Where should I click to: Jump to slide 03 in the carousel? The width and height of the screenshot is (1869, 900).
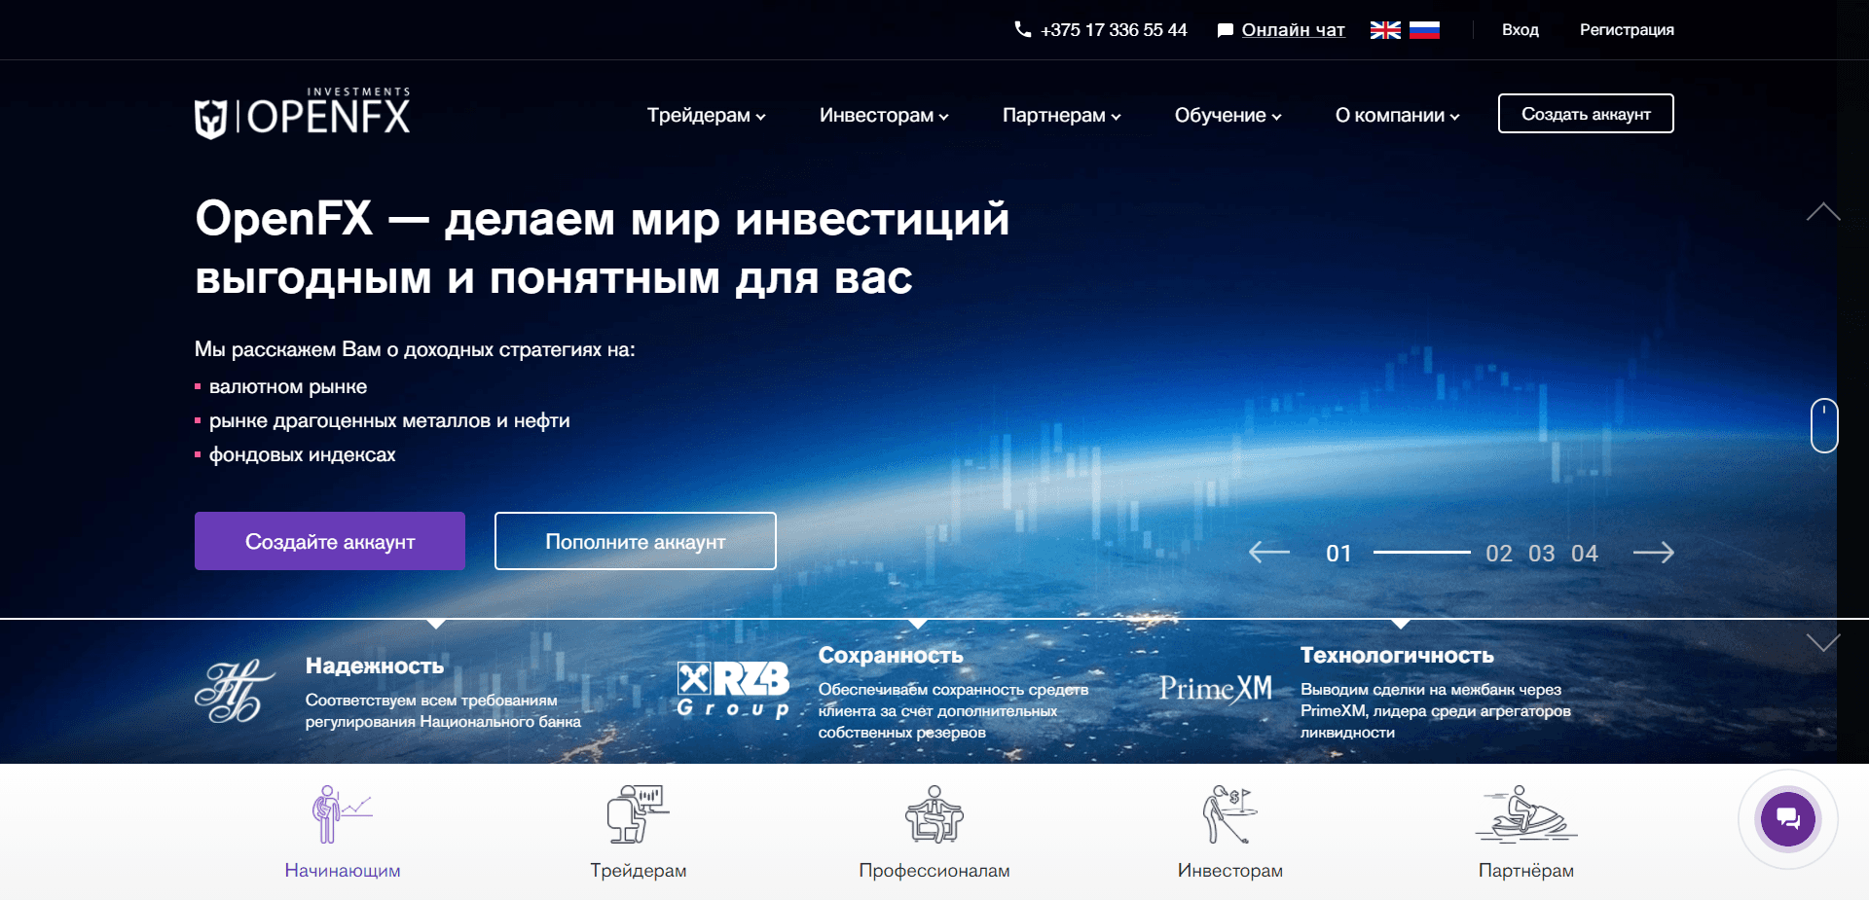click(1541, 553)
